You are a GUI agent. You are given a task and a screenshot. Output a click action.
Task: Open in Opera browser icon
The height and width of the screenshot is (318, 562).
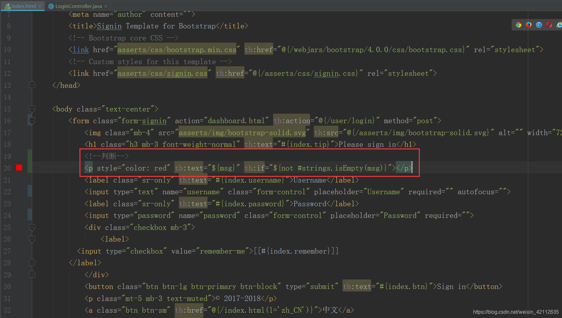(x=549, y=25)
